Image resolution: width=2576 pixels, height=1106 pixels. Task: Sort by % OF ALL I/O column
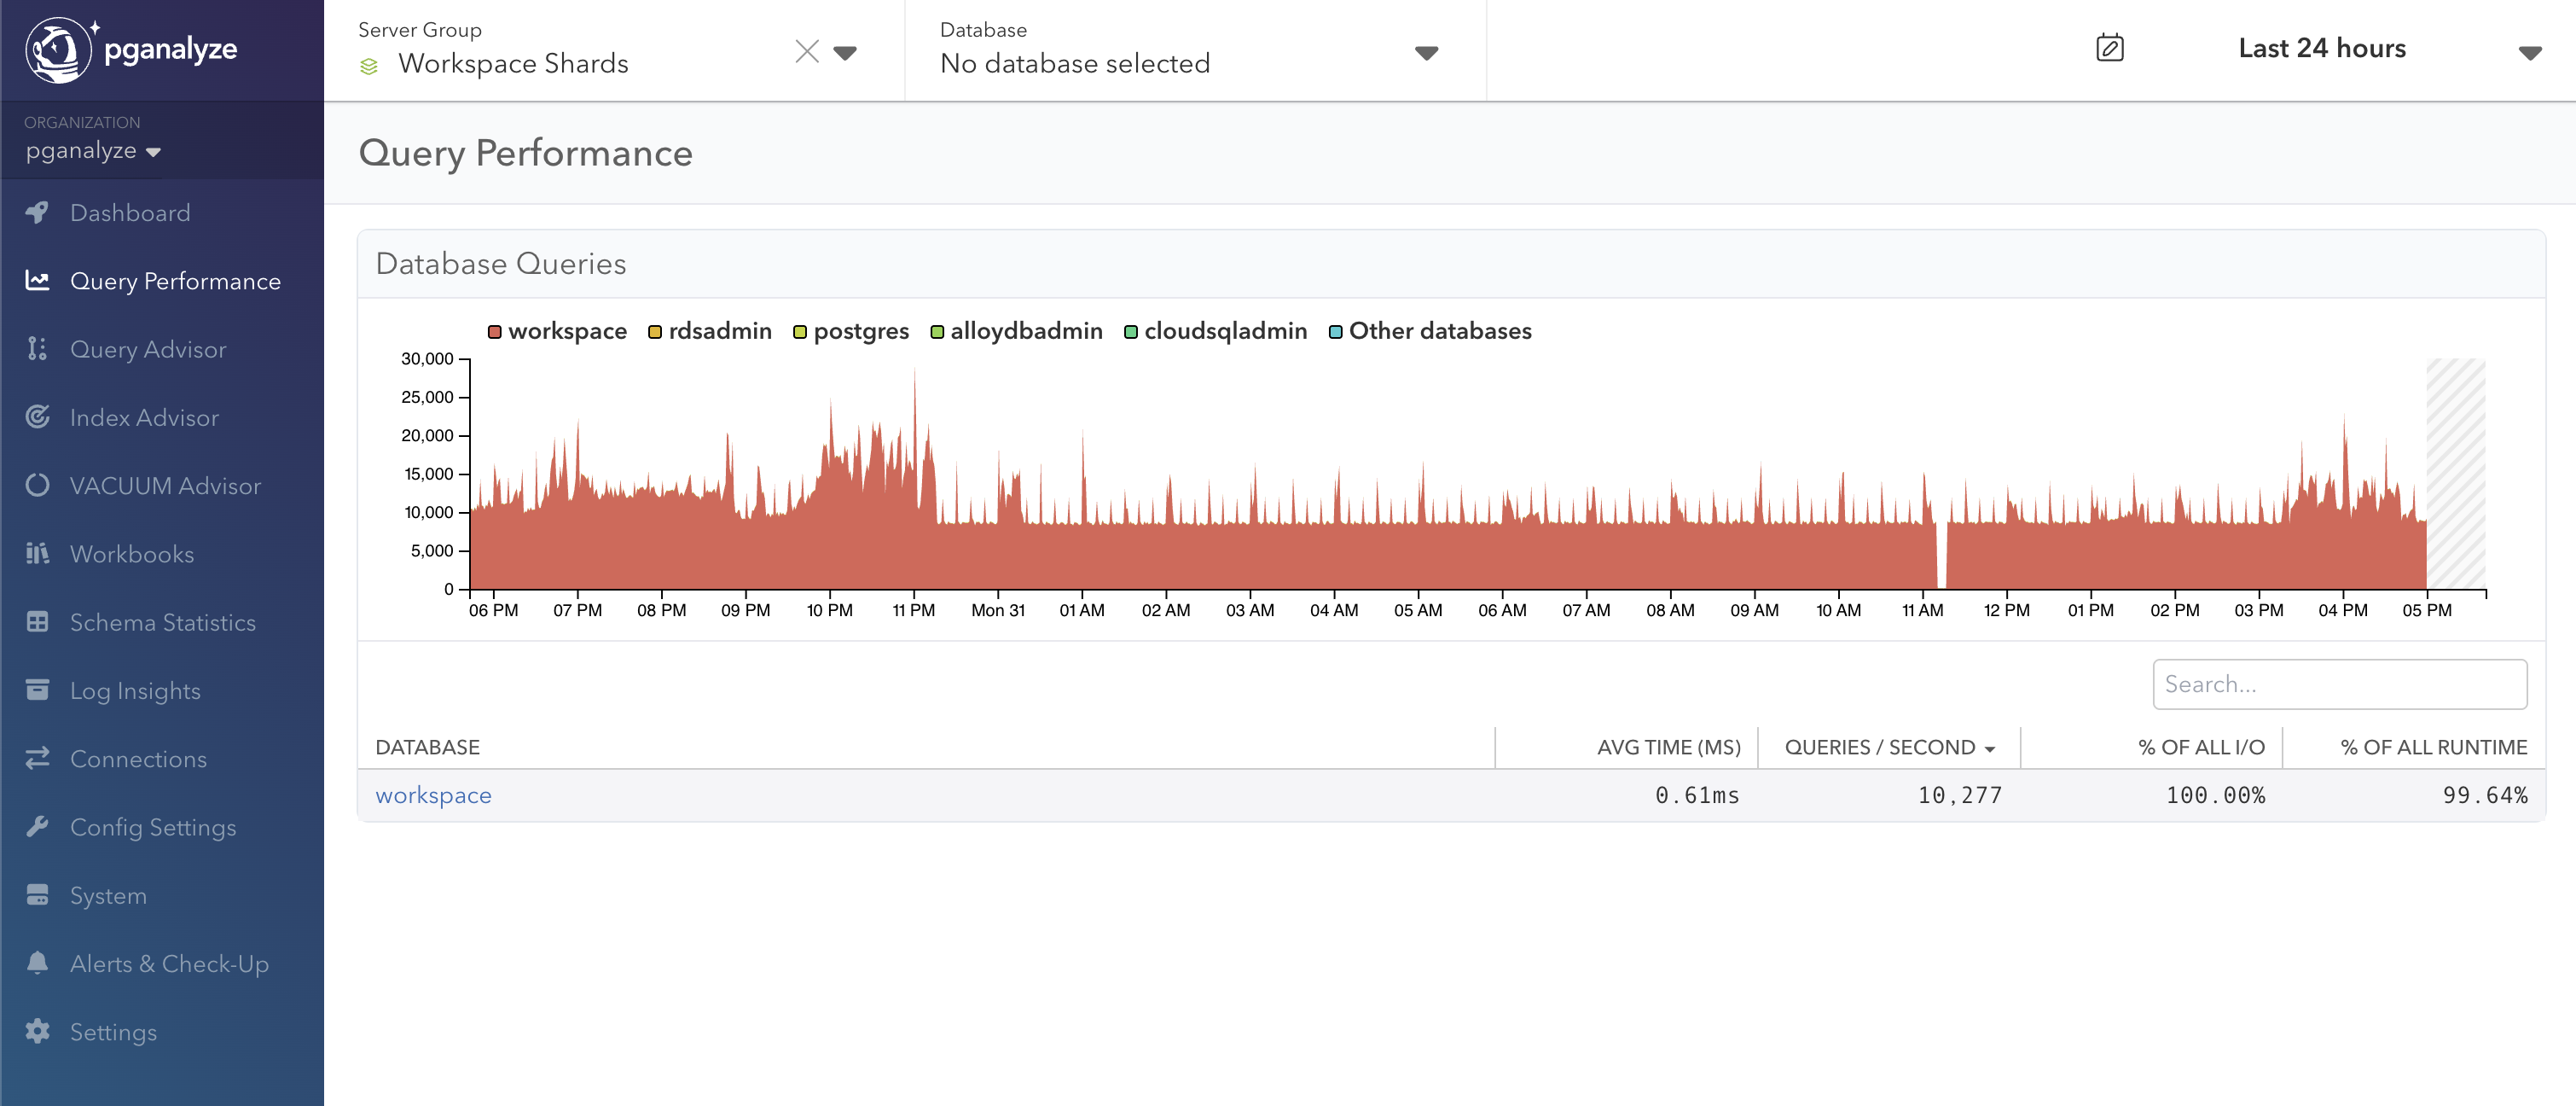(x=2201, y=747)
